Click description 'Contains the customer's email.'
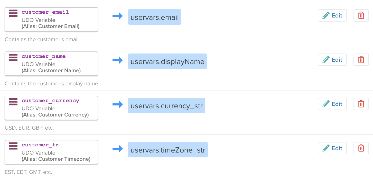Image resolution: width=373 pixels, height=179 pixels. click(42, 40)
